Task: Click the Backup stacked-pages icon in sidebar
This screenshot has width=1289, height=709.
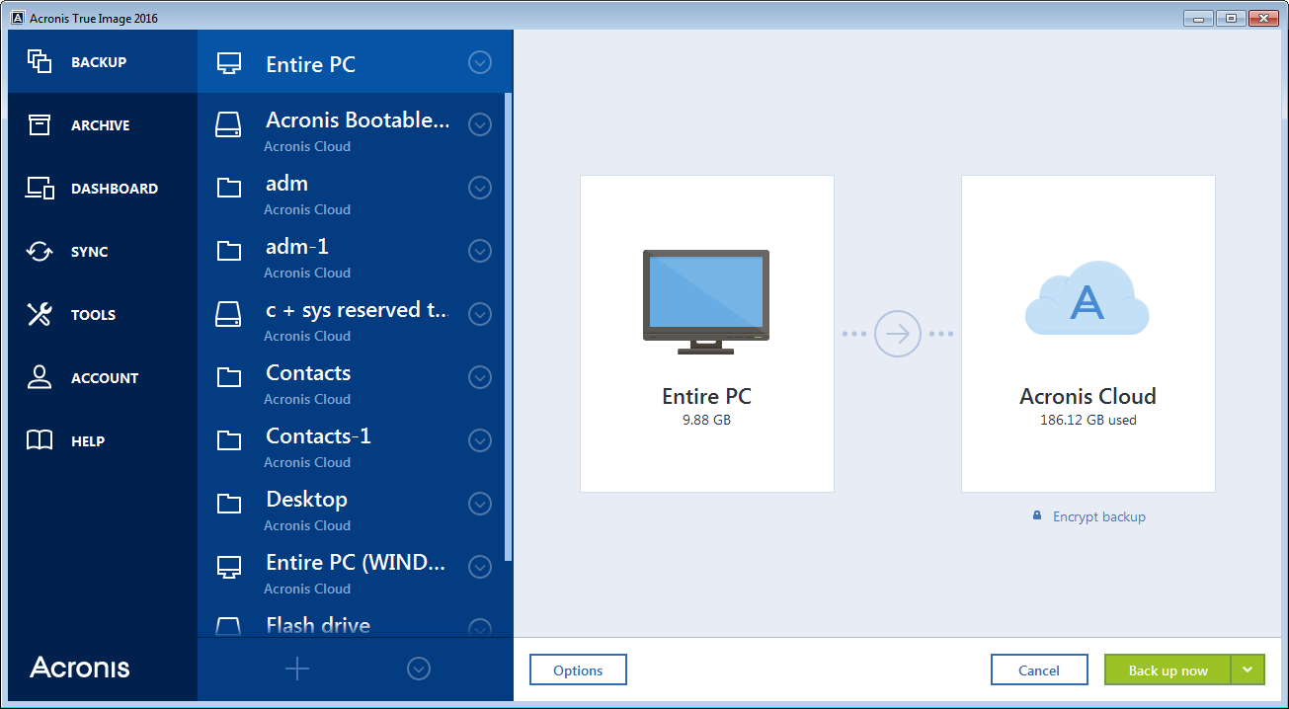Action: 40,62
